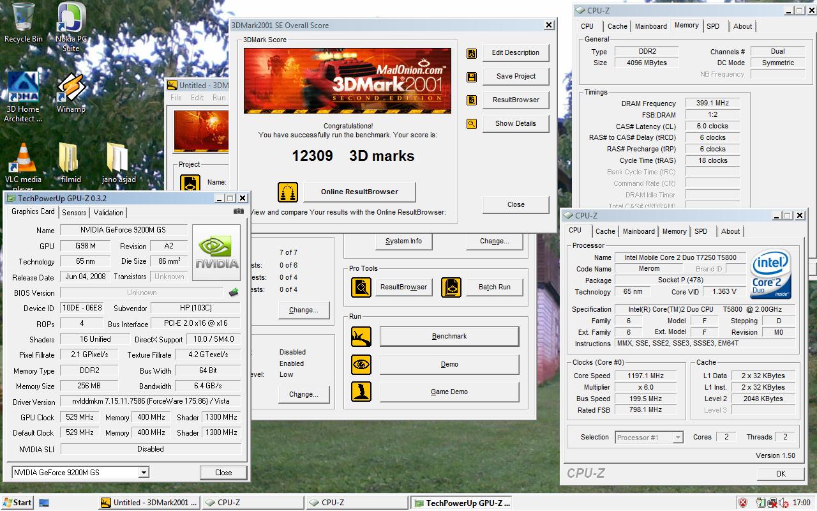
Task: Open Edit menu in 3DMark2001 window
Action: point(197,98)
